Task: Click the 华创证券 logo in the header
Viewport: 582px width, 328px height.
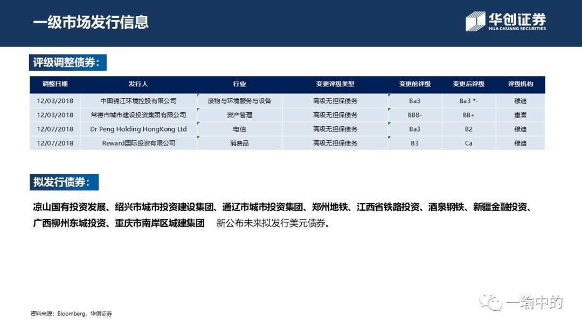Action: (x=505, y=21)
